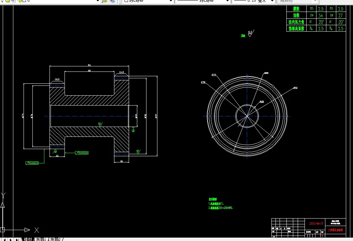Open the 布局1 layout tab
This screenshot has height=241, width=353.
[41, 239]
